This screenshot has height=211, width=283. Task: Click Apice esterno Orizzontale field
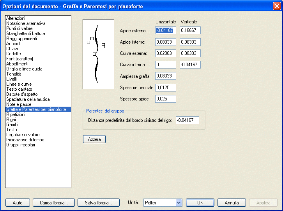tap(166, 30)
